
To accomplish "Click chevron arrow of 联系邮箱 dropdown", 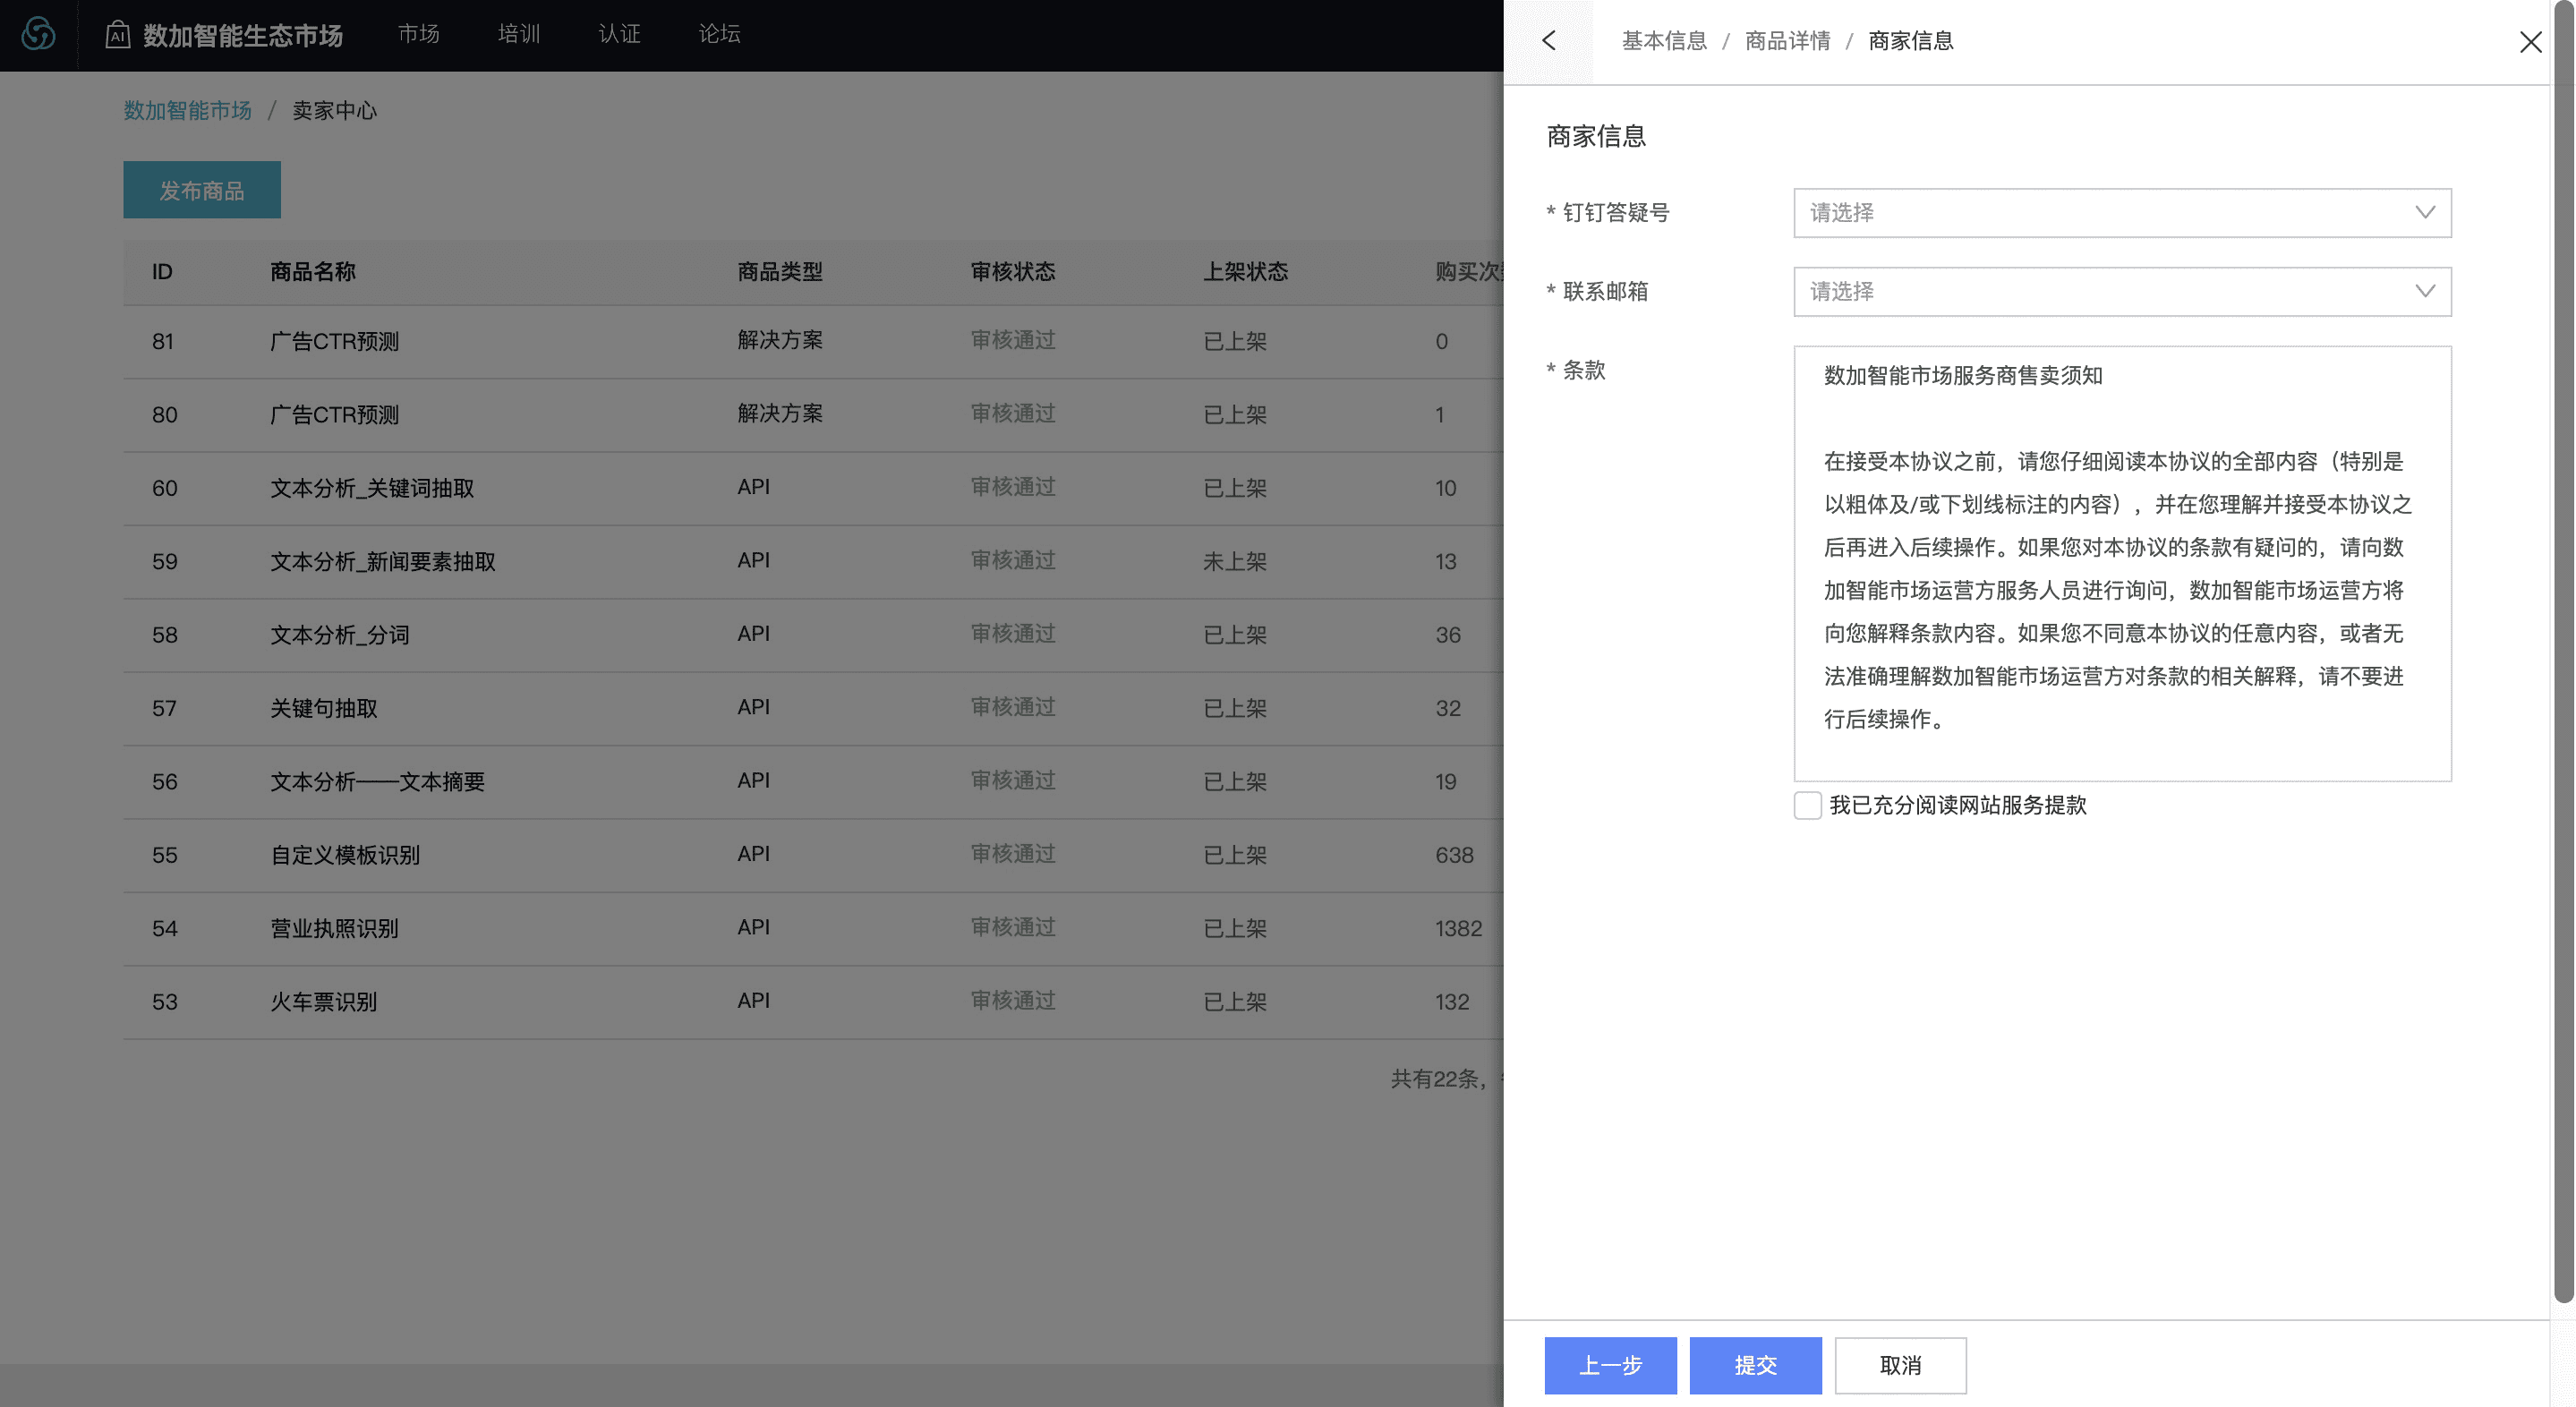I will point(2424,292).
